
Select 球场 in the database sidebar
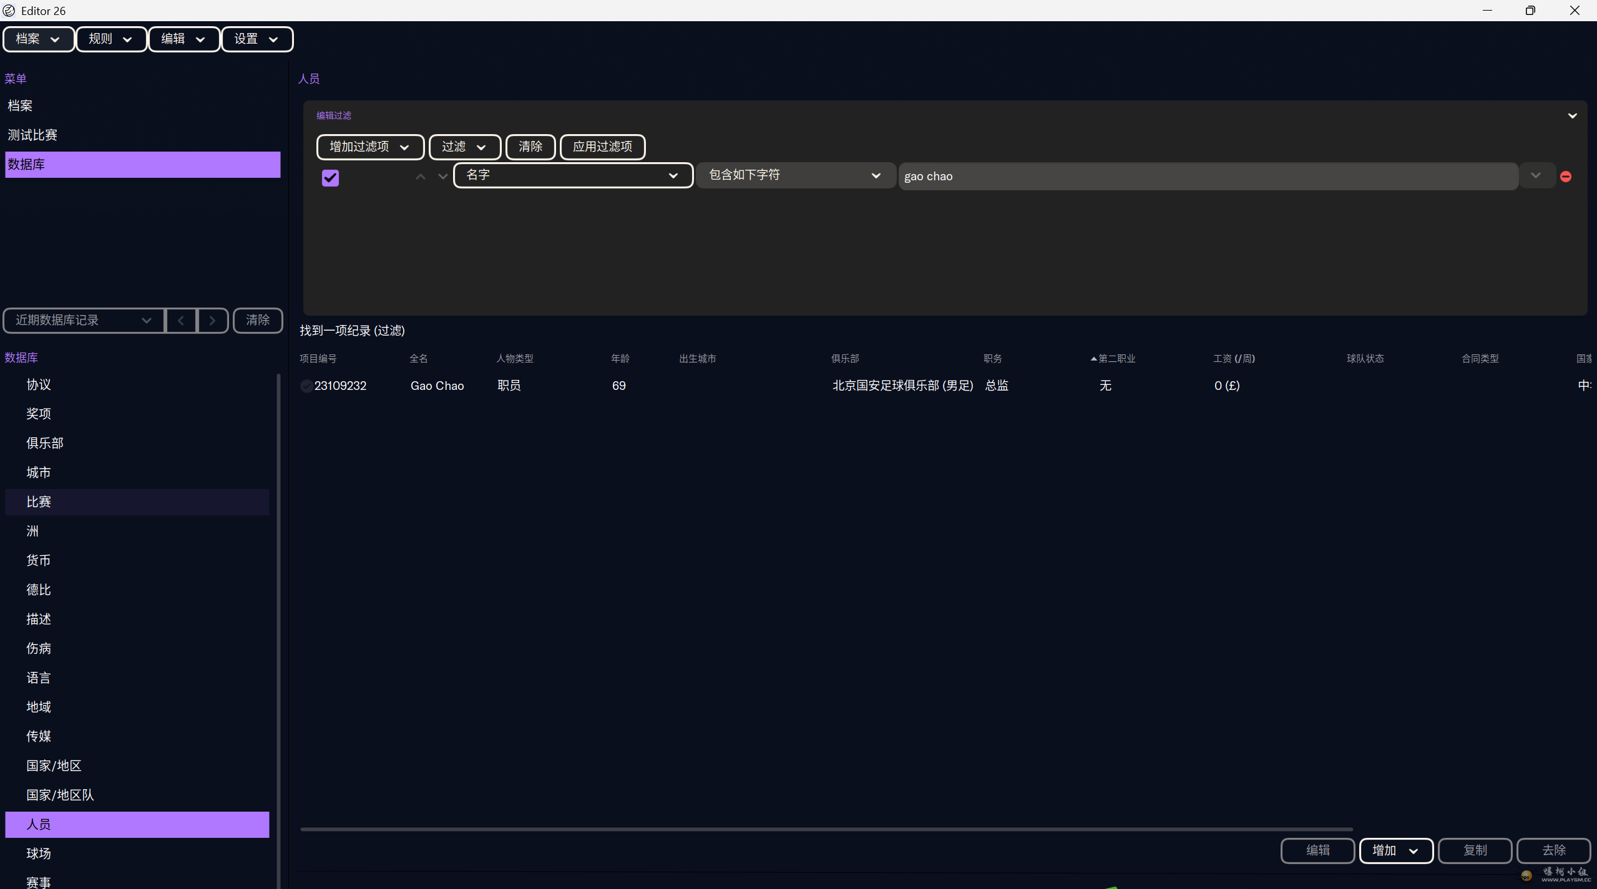39,853
